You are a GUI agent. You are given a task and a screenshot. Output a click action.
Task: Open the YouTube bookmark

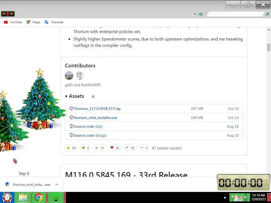pos(13,22)
